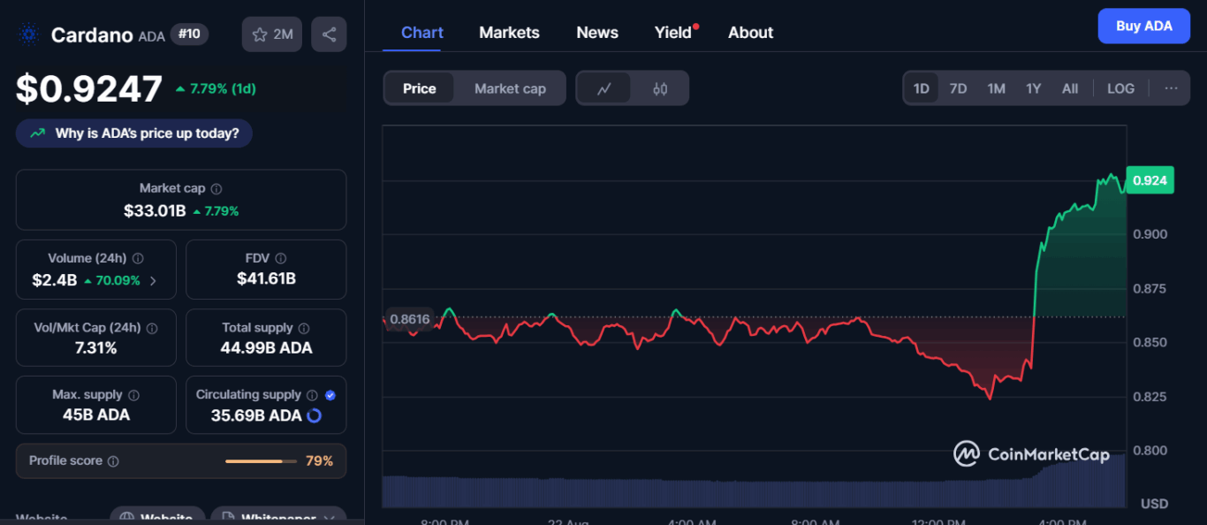This screenshot has width=1207, height=525.
Task: Click the 0.8616 opening price label on chart
Action: click(x=409, y=320)
